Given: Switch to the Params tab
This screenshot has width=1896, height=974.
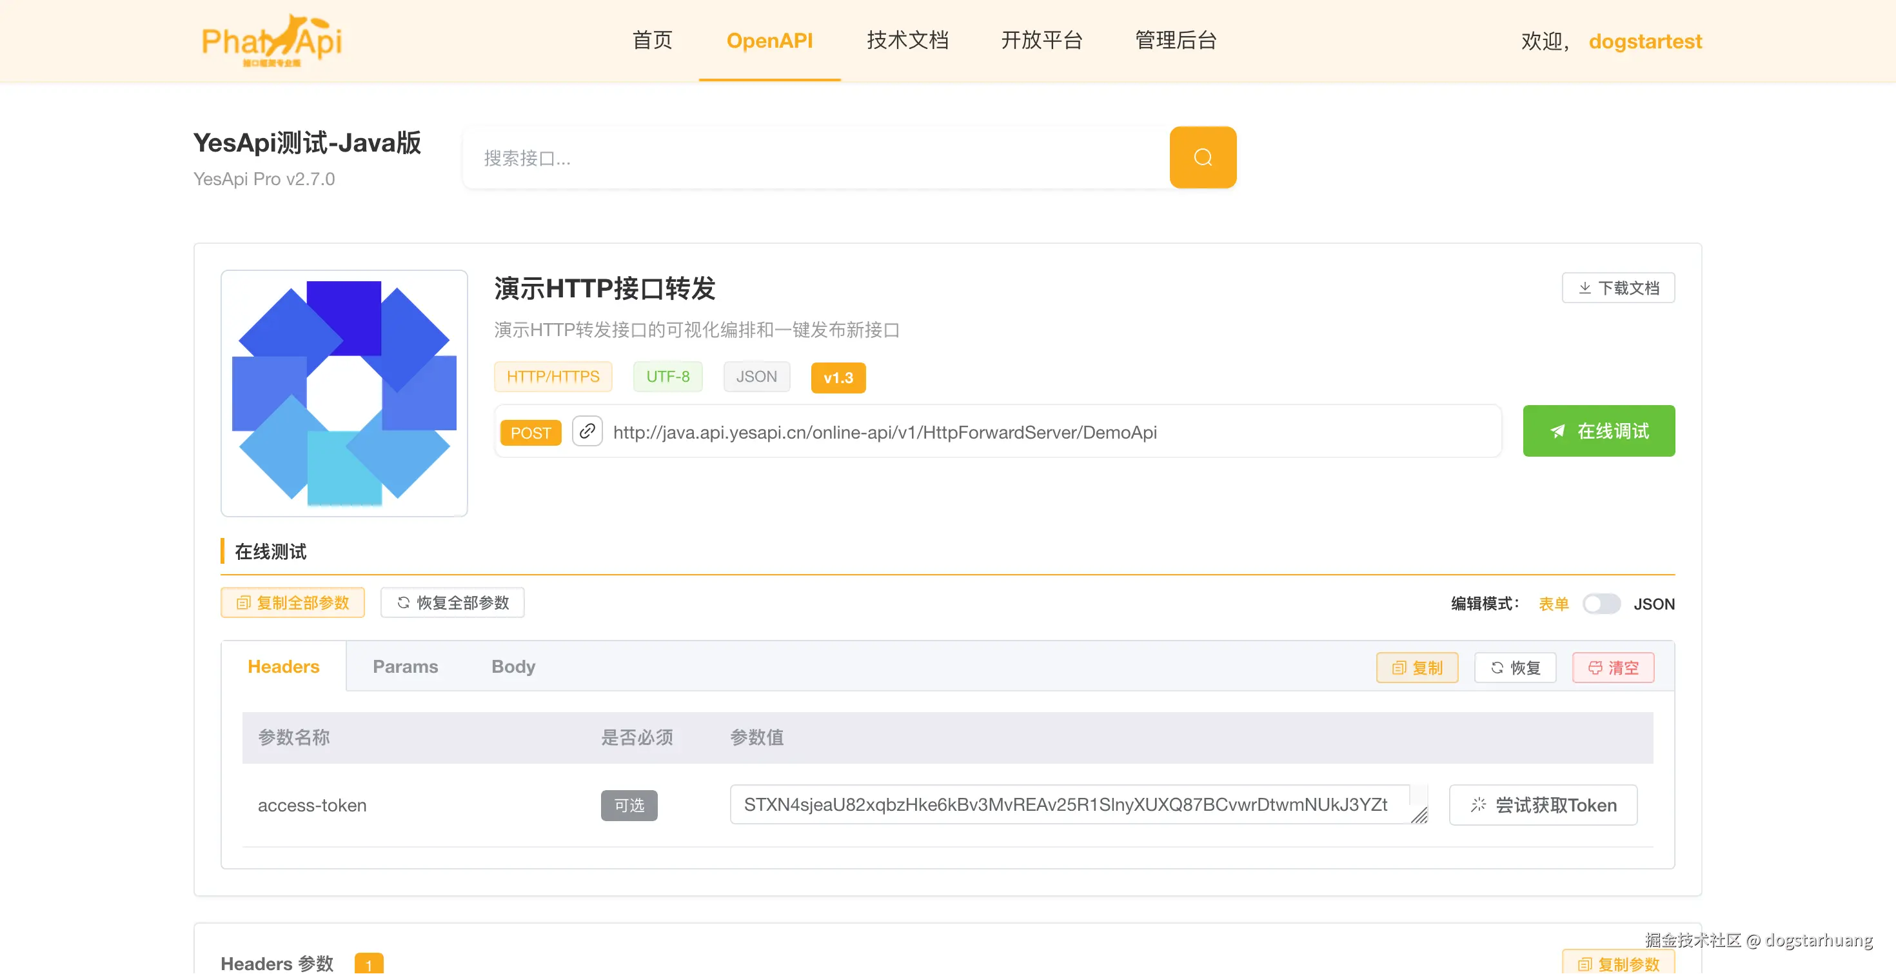Looking at the screenshot, I should tap(405, 666).
